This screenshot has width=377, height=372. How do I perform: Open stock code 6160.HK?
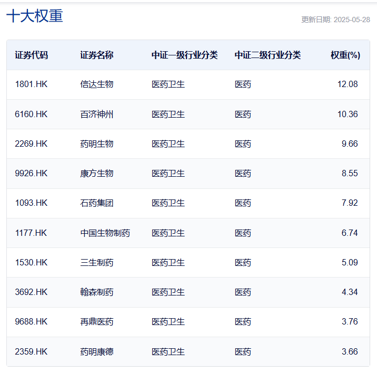(31, 114)
